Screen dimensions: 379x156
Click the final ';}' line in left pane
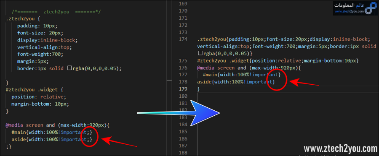click(x=9, y=146)
